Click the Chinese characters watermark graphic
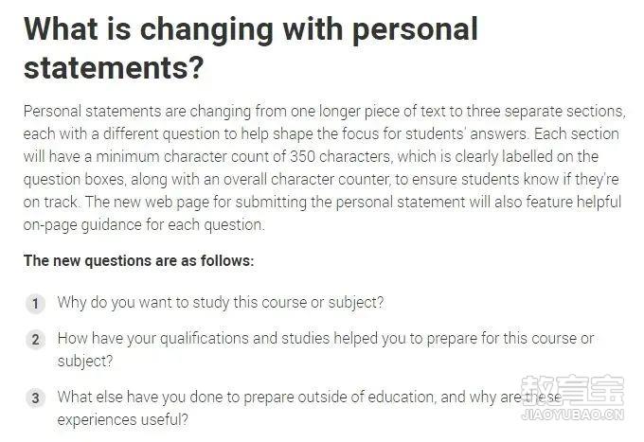This screenshot has height=442, width=644. coord(573,389)
